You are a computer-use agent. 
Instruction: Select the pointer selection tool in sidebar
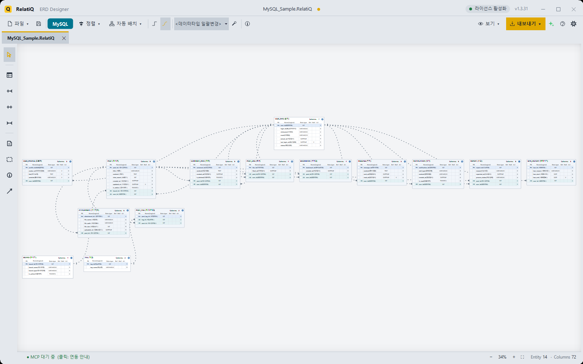[x=9, y=55]
